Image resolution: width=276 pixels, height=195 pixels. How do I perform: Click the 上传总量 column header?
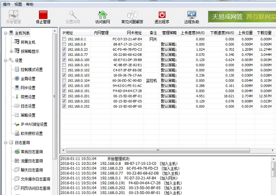[245, 33]
